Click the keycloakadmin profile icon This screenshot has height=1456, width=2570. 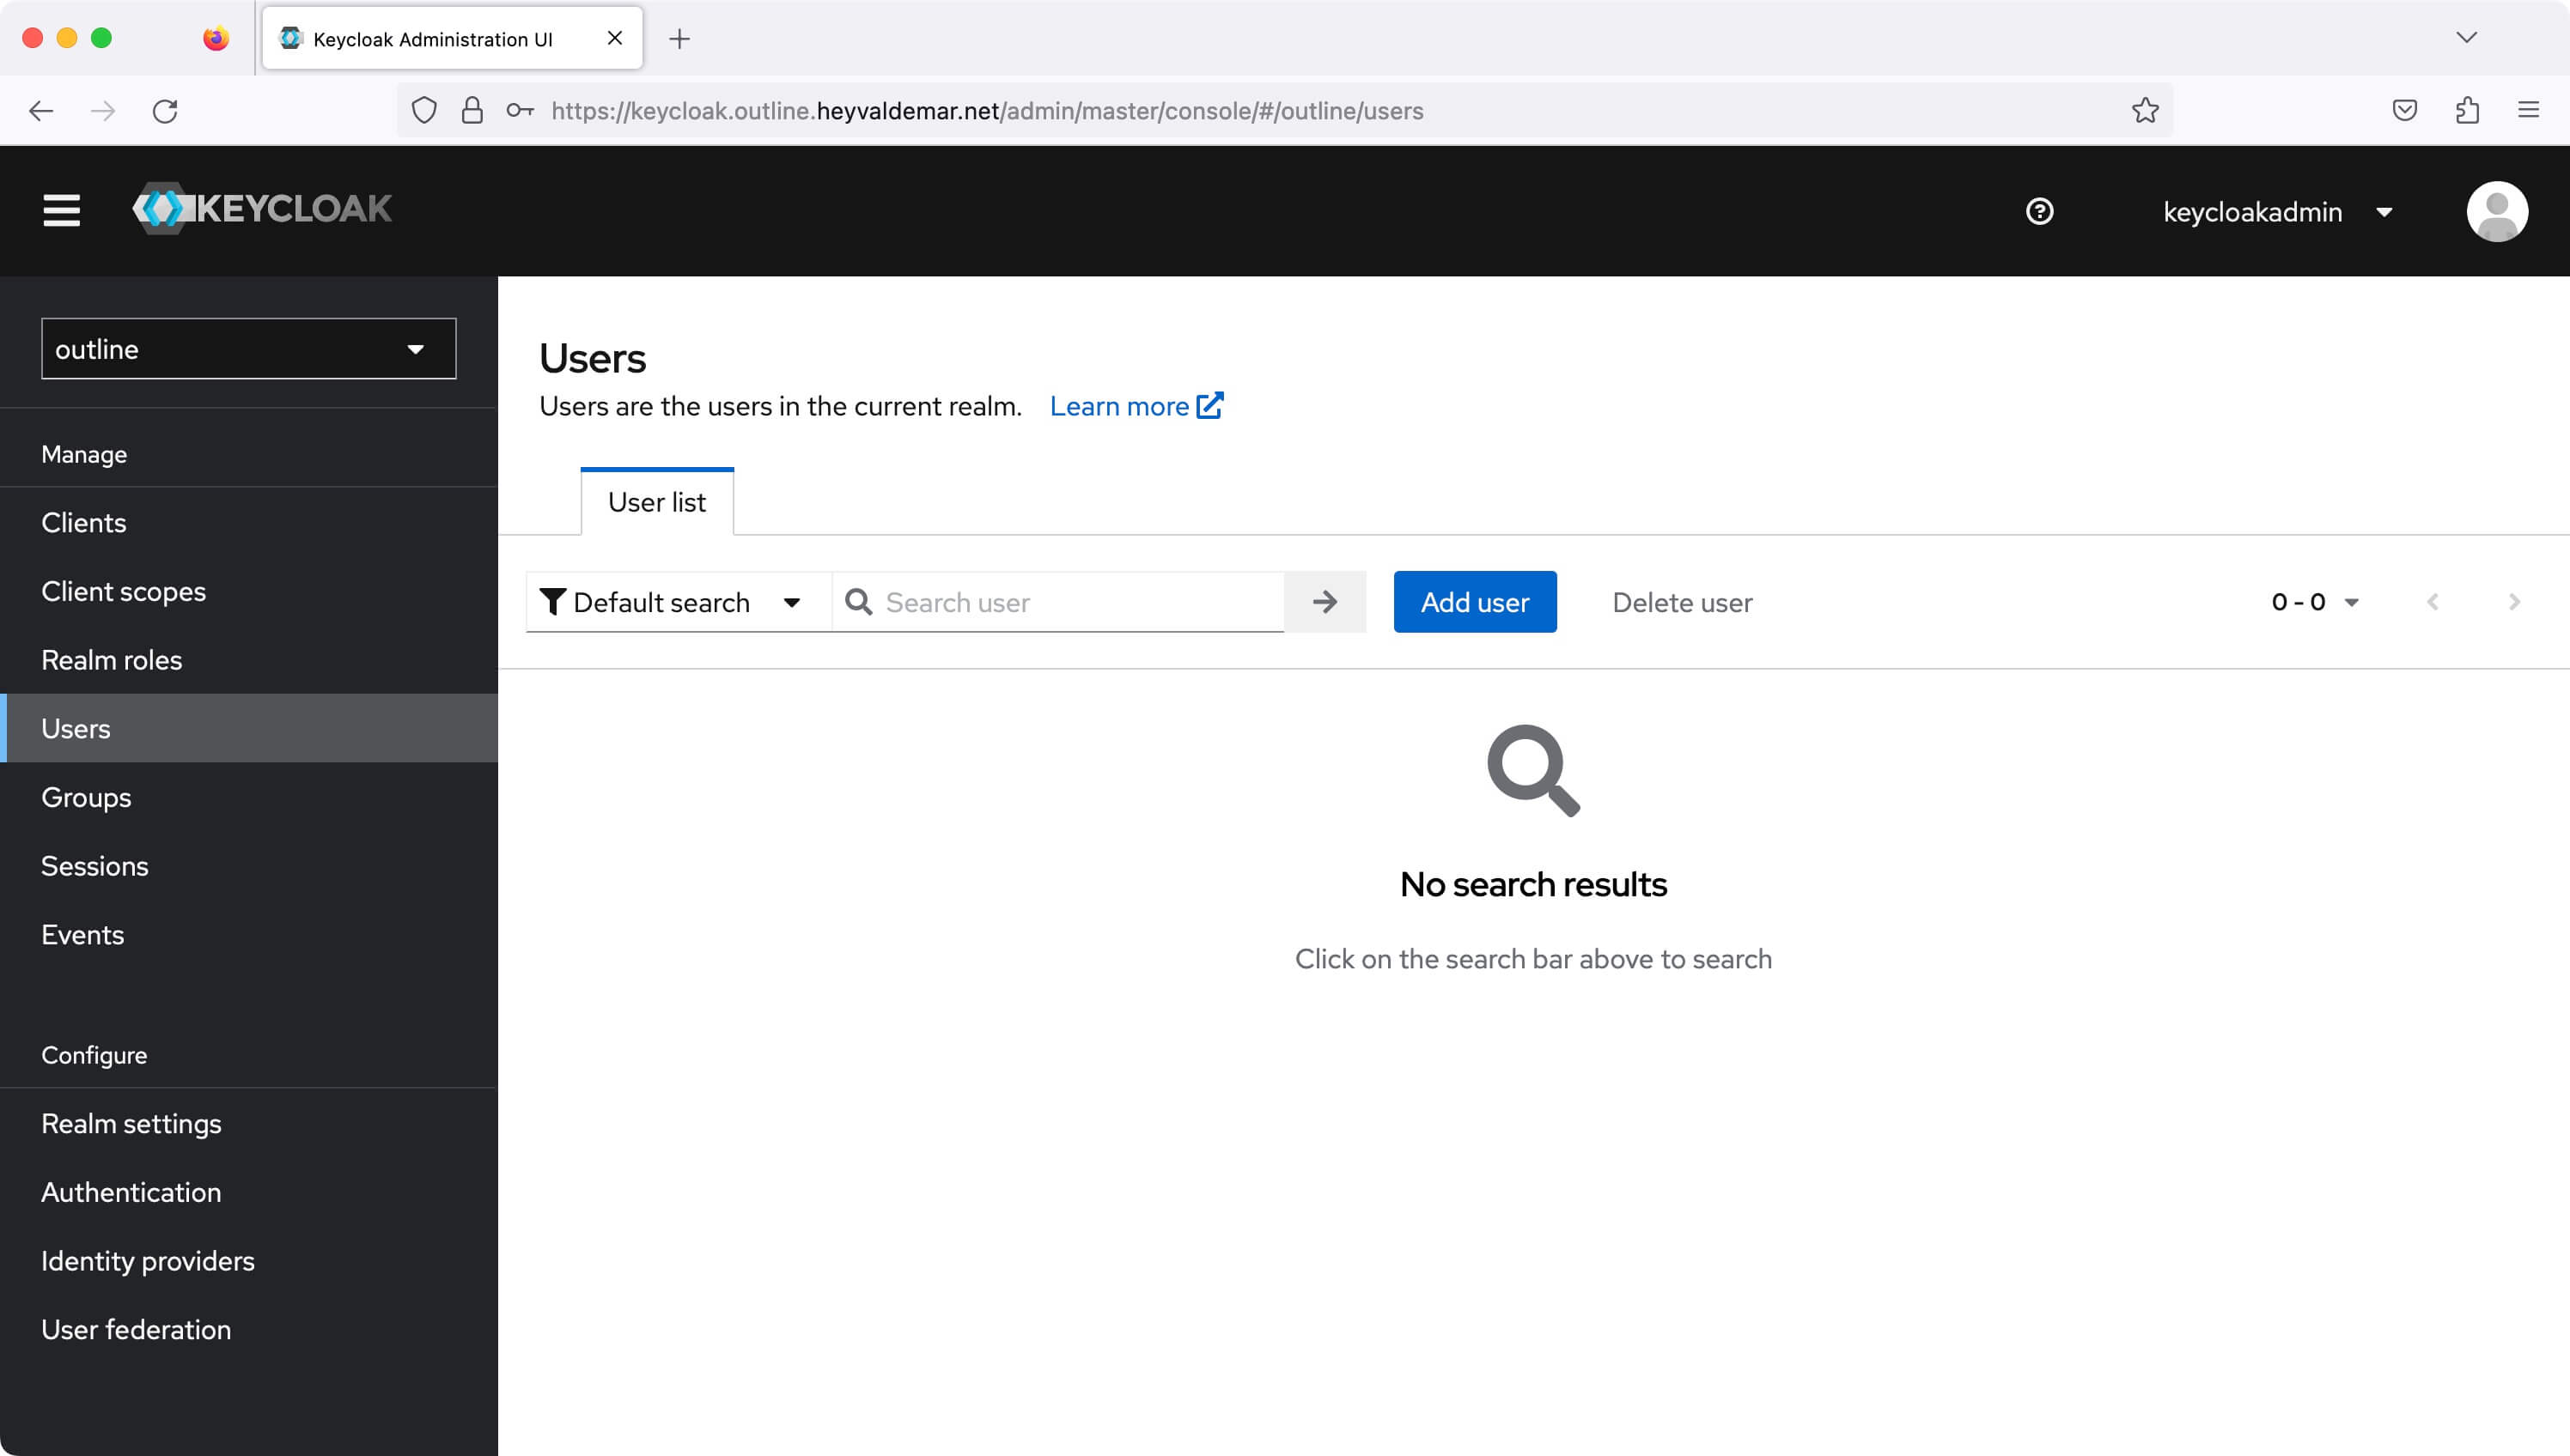pyautogui.click(x=2496, y=210)
